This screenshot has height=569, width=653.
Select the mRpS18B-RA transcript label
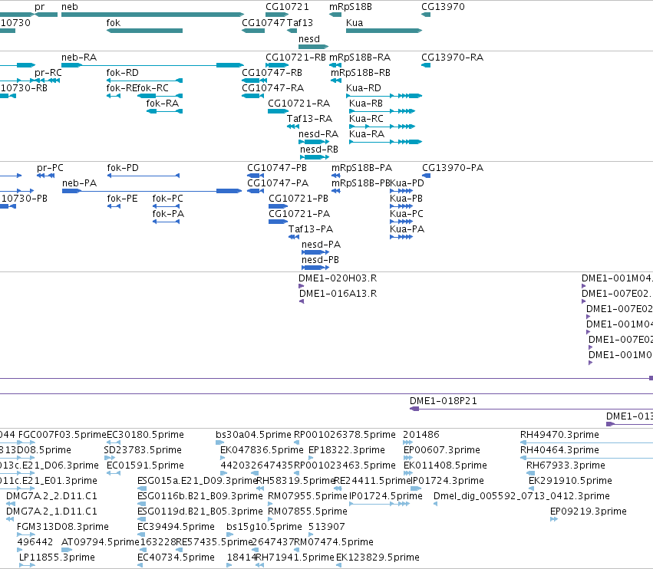tap(360, 57)
